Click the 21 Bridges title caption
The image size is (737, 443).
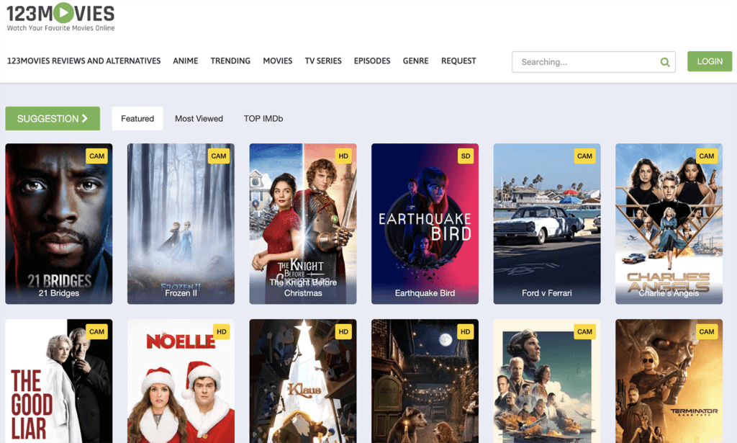pyautogui.click(x=59, y=293)
